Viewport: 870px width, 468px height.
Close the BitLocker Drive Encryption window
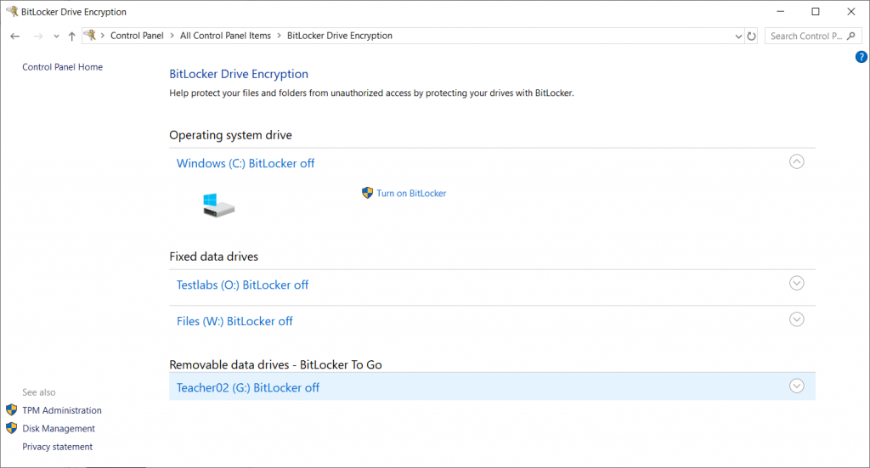click(851, 12)
